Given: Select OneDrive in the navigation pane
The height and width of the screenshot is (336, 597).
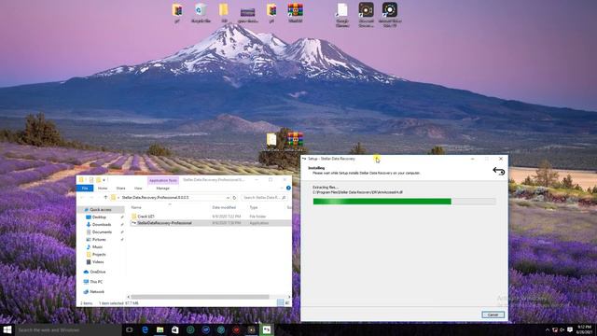Looking at the screenshot, I should tap(98, 272).
